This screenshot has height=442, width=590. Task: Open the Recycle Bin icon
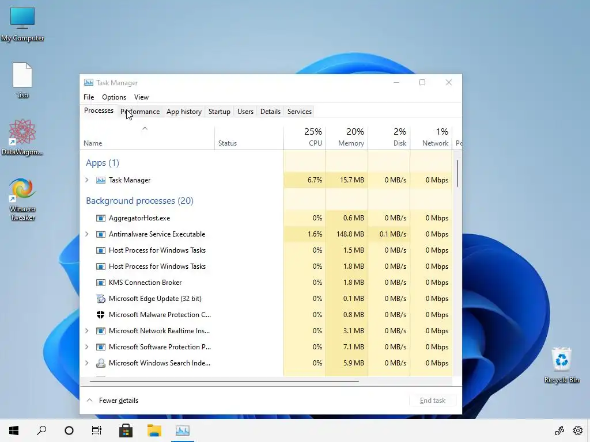[x=561, y=364]
